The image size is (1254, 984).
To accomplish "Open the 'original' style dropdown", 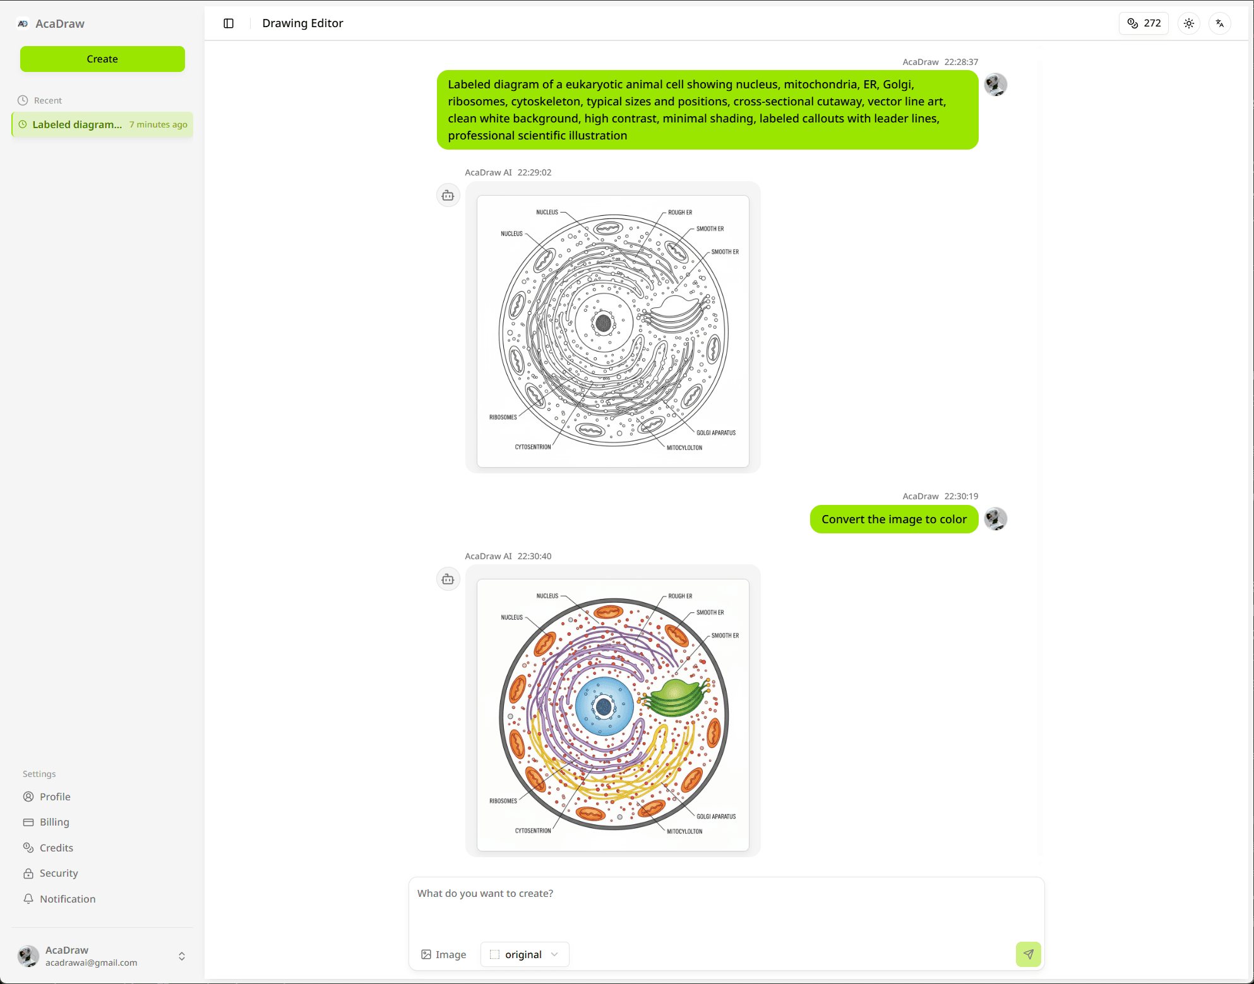I will pyautogui.click(x=524, y=954).
